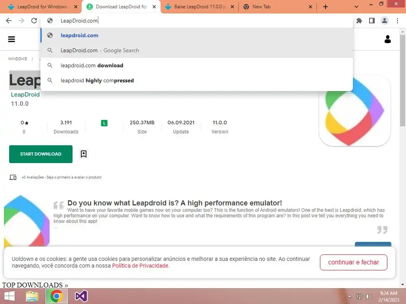
Task: Click the 11.0.0 Version stat
Action: pos(220,127)
